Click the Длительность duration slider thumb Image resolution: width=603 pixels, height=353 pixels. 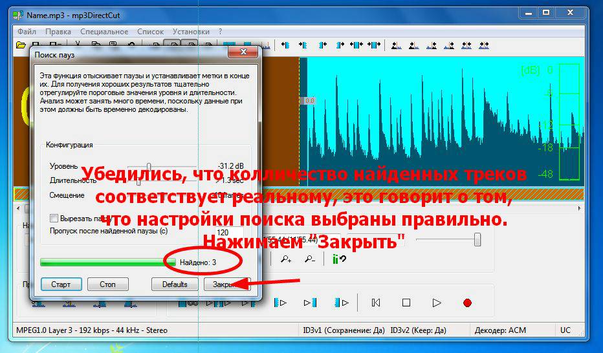coord(139,180)
